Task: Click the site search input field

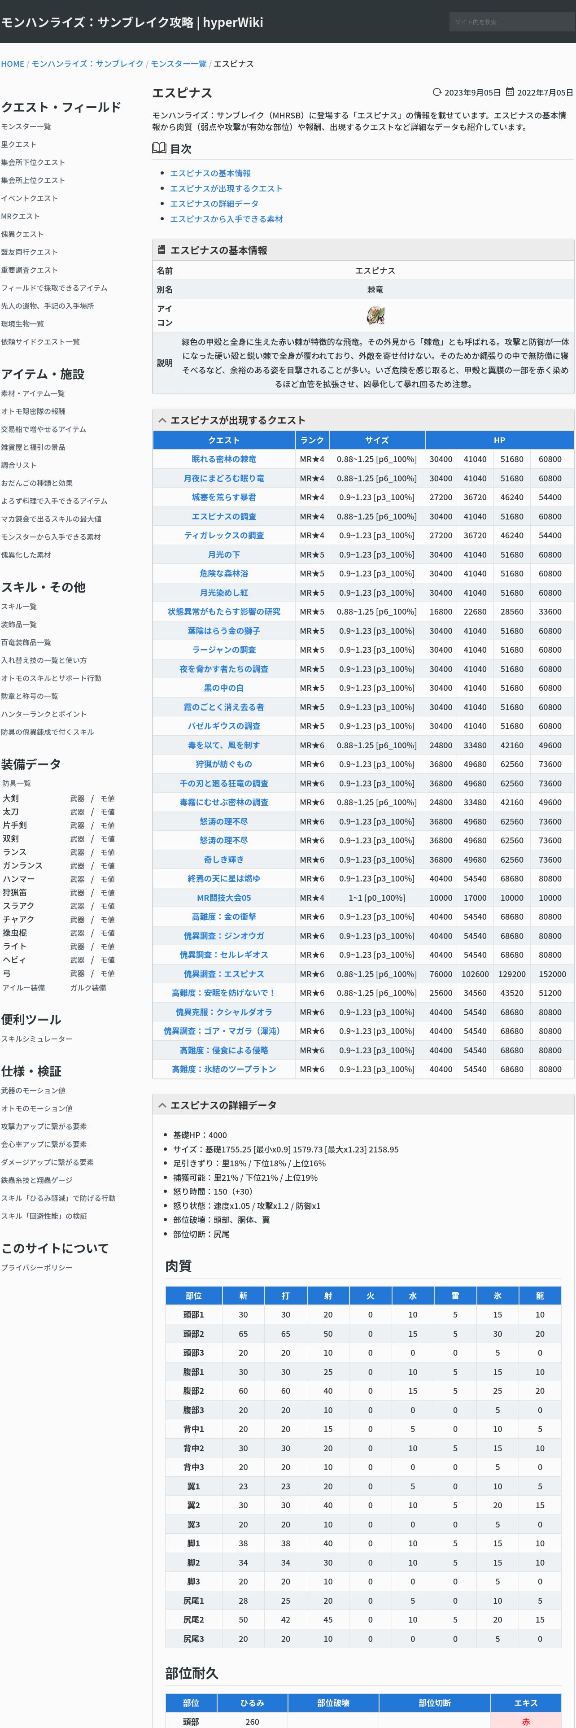Action: click(512, 22)
